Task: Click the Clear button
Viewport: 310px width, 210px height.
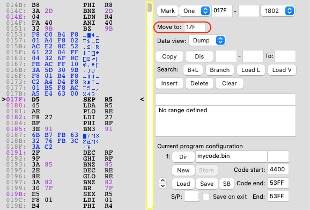Action: pos(230,83)
